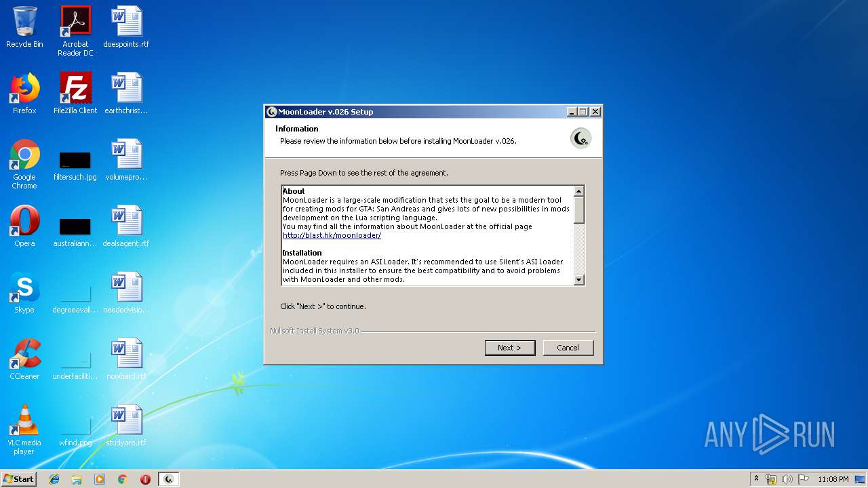Open nowhard.rtf document

[x=126, y=359]
